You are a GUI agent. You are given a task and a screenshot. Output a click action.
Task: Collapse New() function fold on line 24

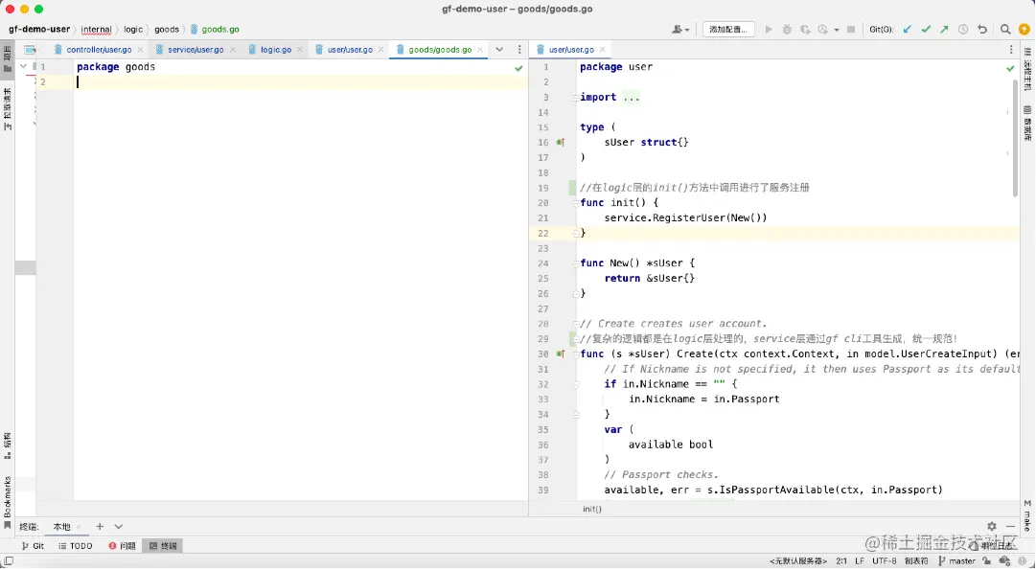pos(575,262)
